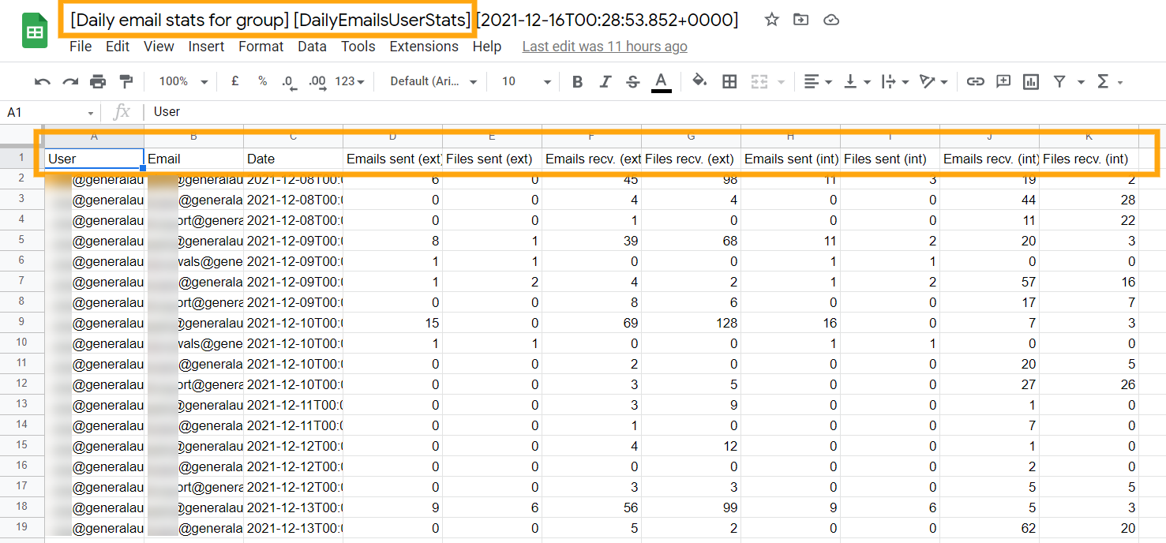
Task: Click the formula bar showing 'User'
Action: [655, 112]
